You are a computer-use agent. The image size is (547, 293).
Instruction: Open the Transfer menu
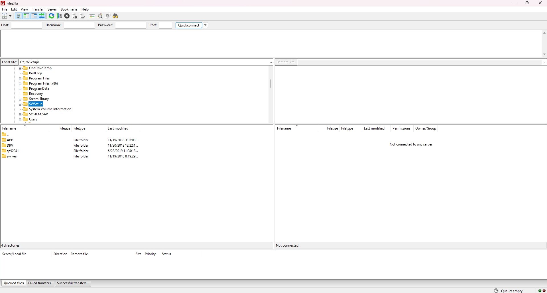[x=38, y=9]
